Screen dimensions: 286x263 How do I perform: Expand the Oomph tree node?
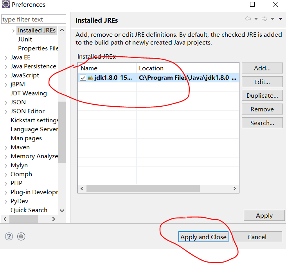click(x=6, y=174)
